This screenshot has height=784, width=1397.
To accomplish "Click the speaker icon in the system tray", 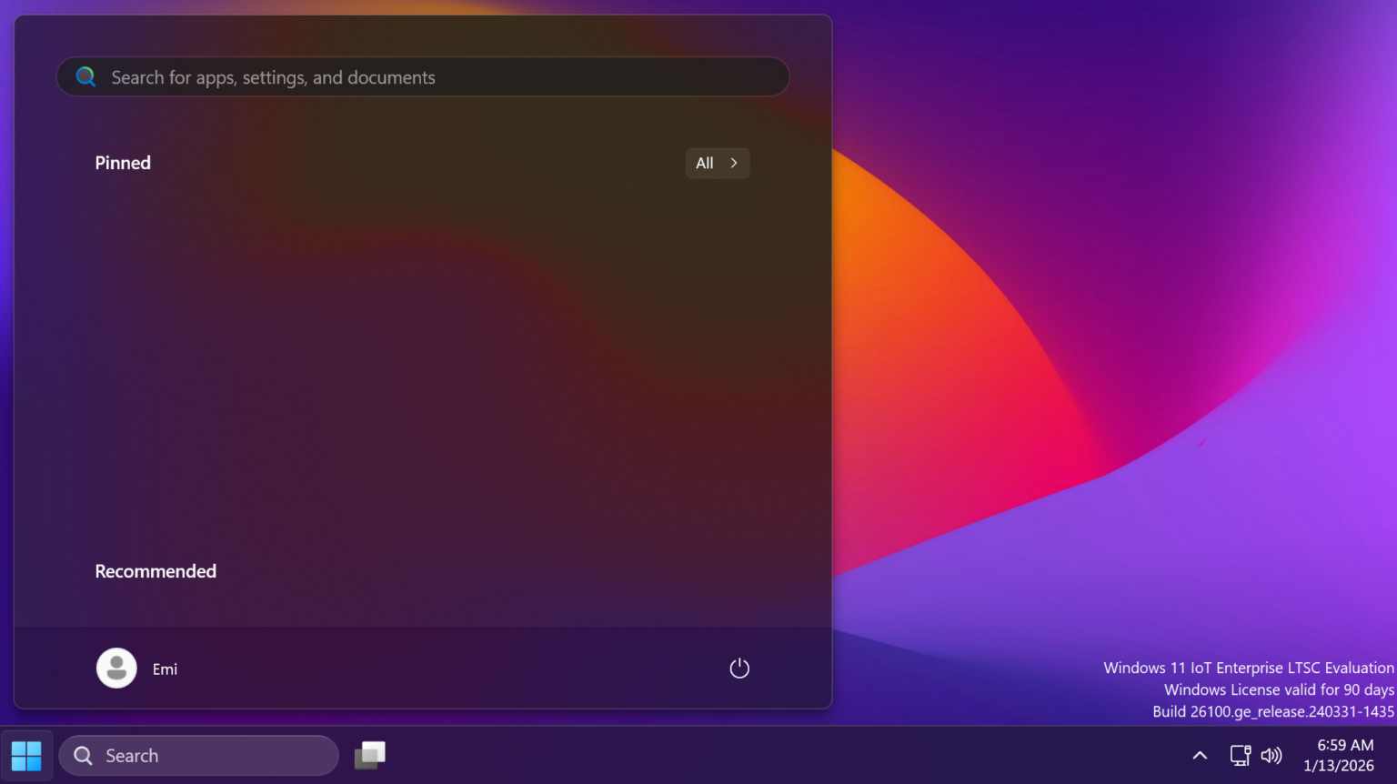I will tap(1271, 755).
